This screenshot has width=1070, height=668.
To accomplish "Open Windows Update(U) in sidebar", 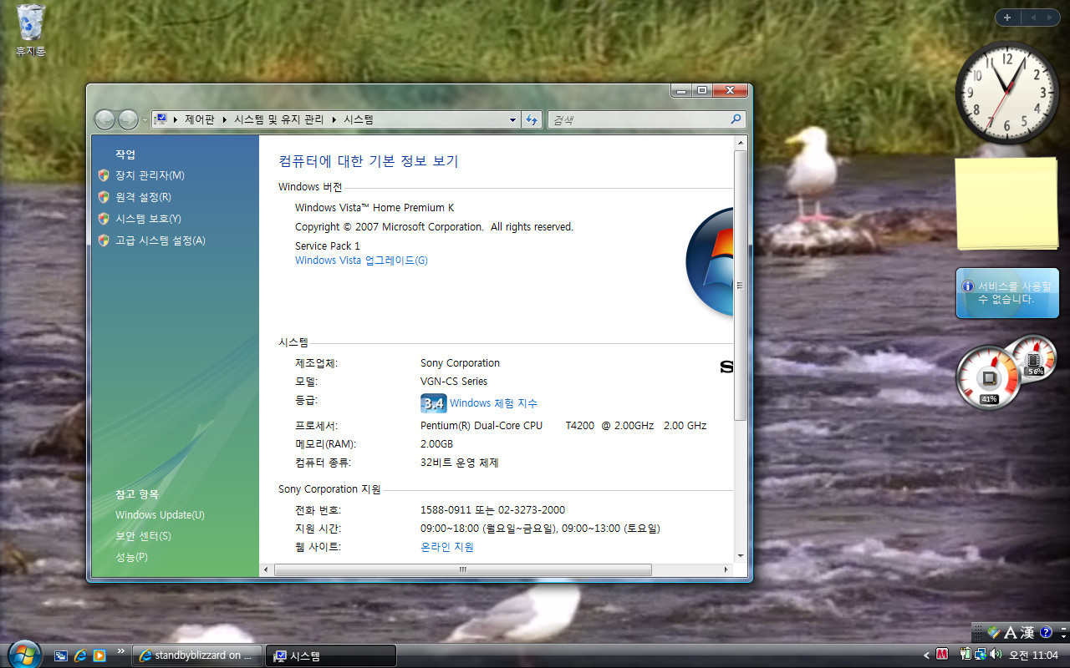I will pos(160,515).
